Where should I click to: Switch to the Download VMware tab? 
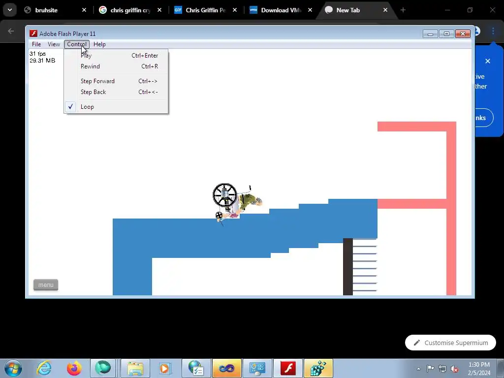pos(280,10)
